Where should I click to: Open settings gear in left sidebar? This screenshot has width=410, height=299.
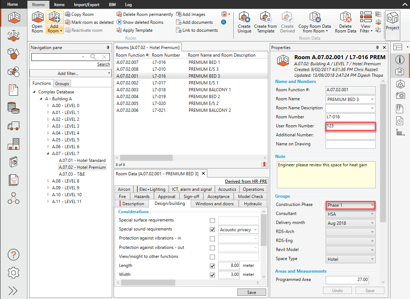point(13,272)
